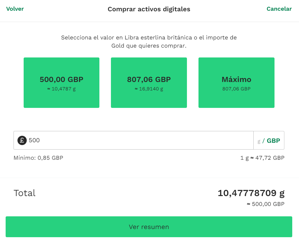Cancel the purchase with Cancelar
299x240 pixels.
click(x=279, y=9)
